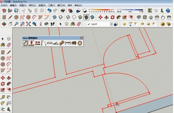Toggle monochrome style icon
Screen dimensions: 174x113
(92, 17)
